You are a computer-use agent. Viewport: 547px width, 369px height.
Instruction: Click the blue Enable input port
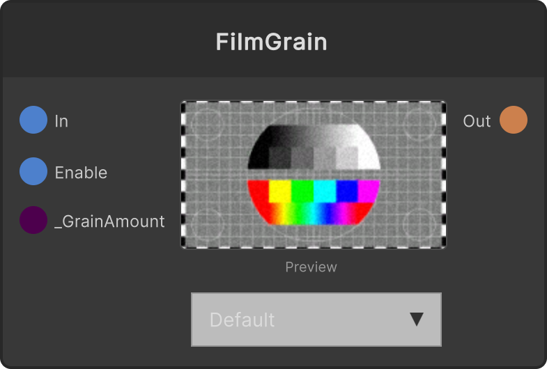pos(33,171)
